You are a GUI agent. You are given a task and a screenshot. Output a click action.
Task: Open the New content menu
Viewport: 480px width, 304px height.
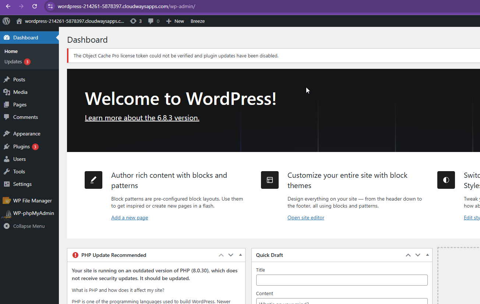(175, 21)
